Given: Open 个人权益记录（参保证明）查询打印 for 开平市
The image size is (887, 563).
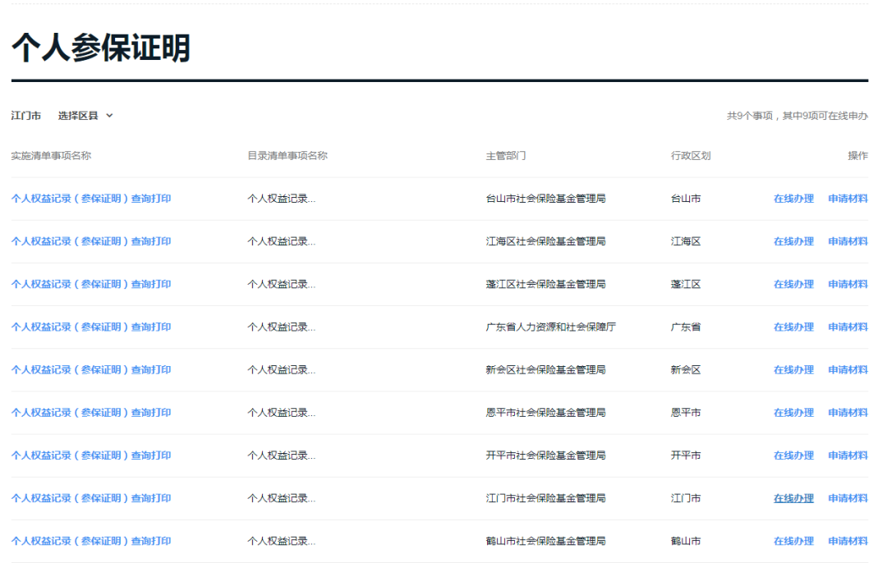Looking at the screenshot, I should click(x=90, y=455).
